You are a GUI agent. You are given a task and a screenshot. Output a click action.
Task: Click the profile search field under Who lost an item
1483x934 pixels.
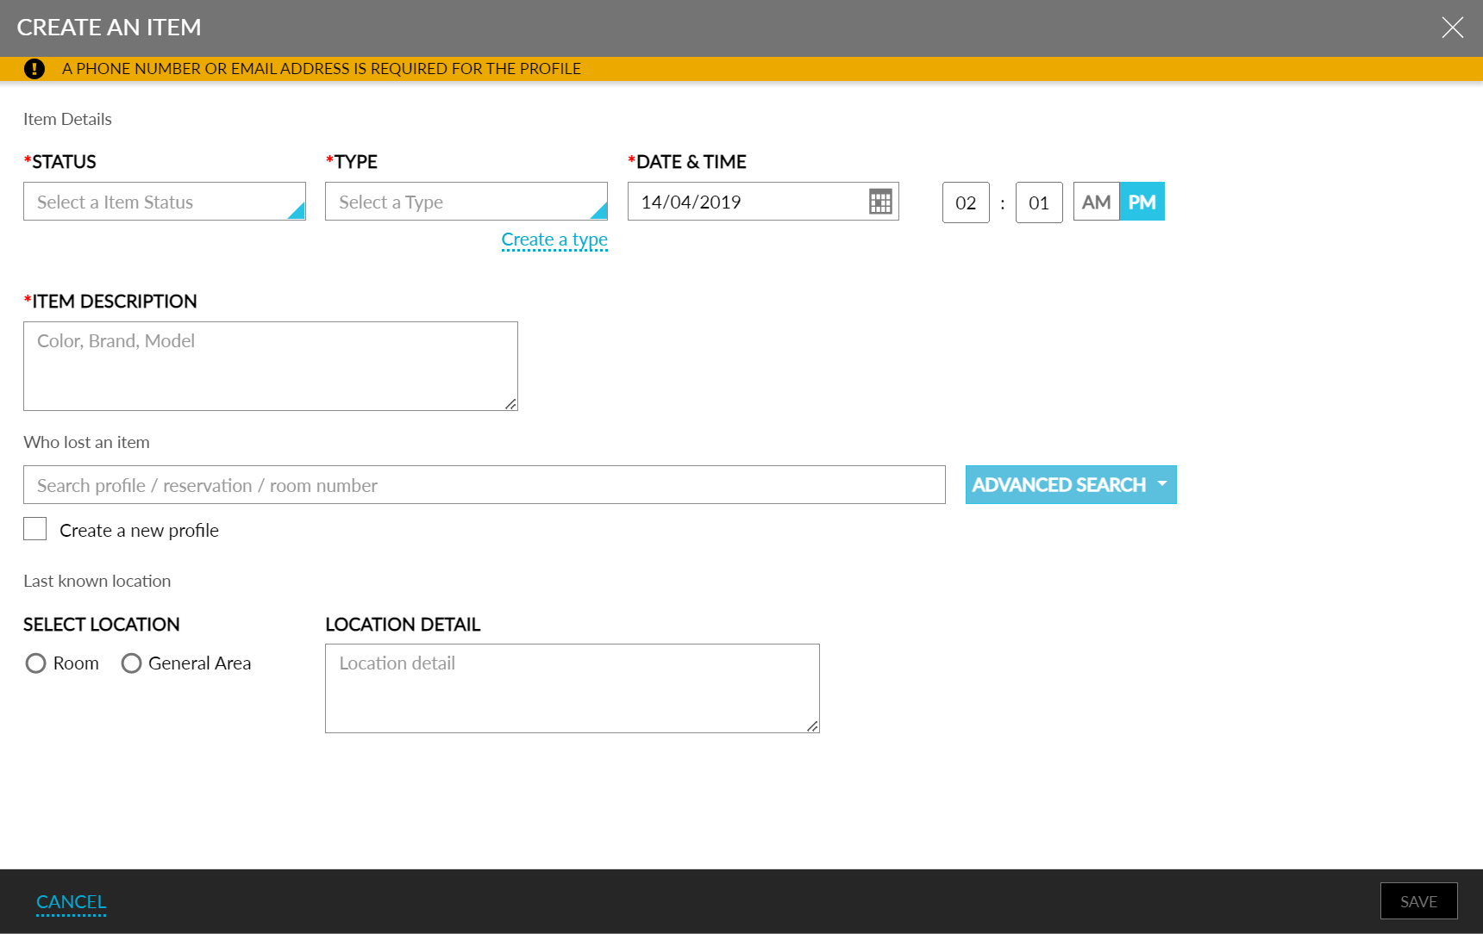[484, 484]
